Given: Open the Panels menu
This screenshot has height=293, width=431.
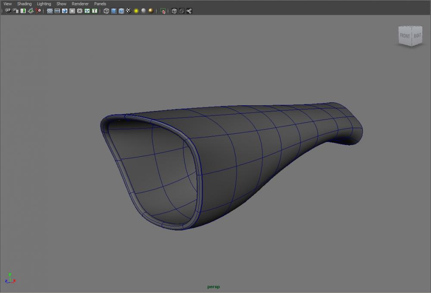Looking at the screenshot, I should 100,4.
